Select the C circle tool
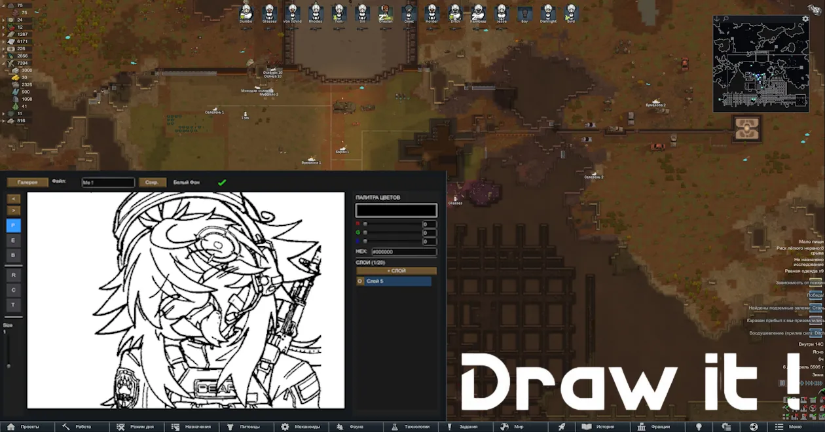825x432 pixels. click(13, 290)
